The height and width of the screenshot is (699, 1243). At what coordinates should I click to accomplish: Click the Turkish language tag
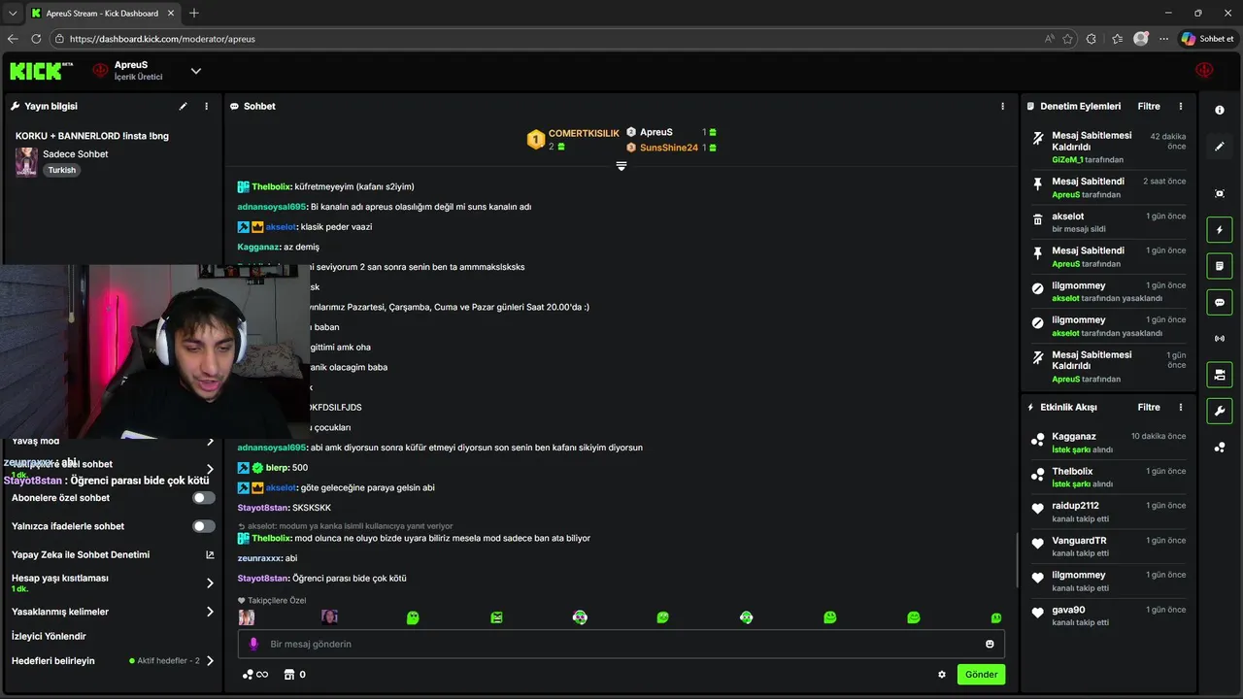61,170
